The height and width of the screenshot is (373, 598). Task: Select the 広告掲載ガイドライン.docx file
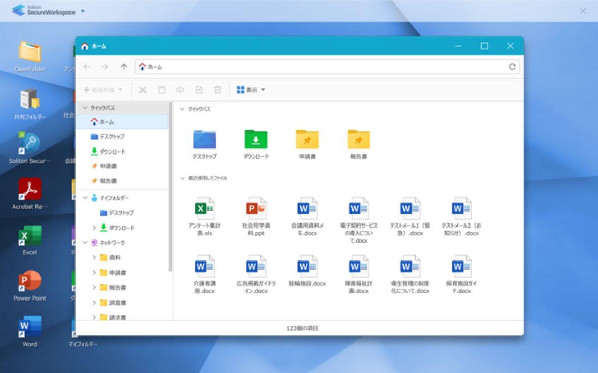pyautogui.click(x=256, y=275)
